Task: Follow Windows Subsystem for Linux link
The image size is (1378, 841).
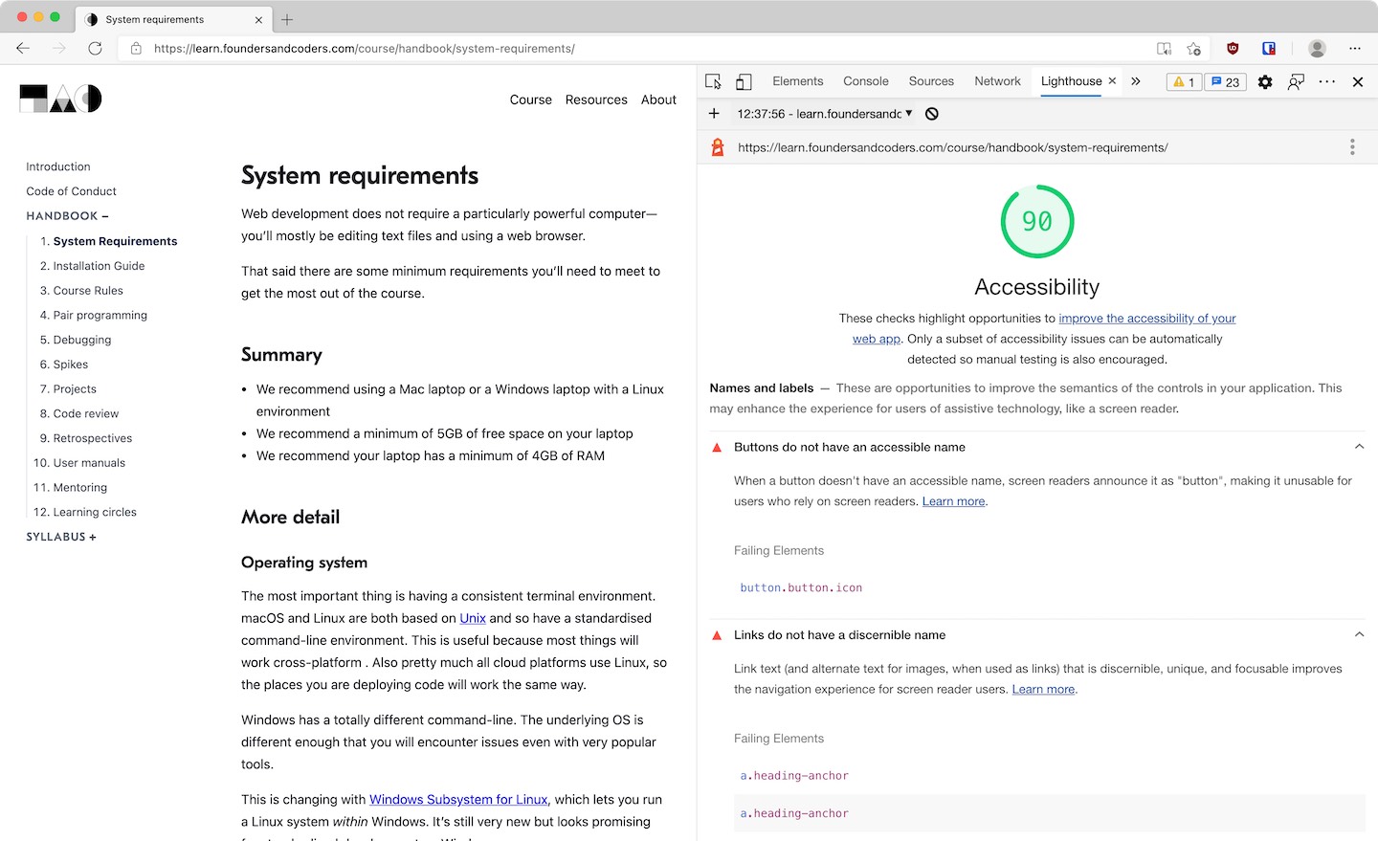Action: pyautogui.click(x=458, y=799)
